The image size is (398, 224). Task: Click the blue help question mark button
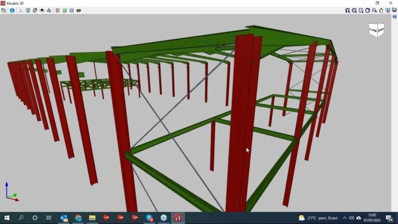coord(395,17)
